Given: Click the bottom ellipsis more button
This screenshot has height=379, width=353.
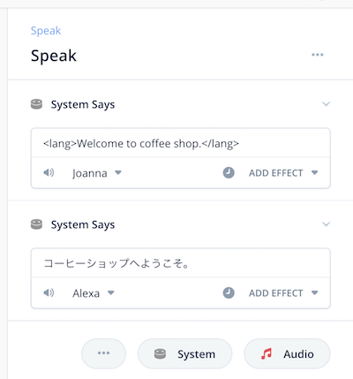Looking at the screenshot, I should (x=103, y=353).
